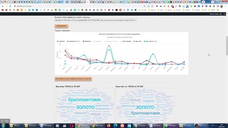
Task: Open the Chrome profile avatar
Action: [222, 6]
